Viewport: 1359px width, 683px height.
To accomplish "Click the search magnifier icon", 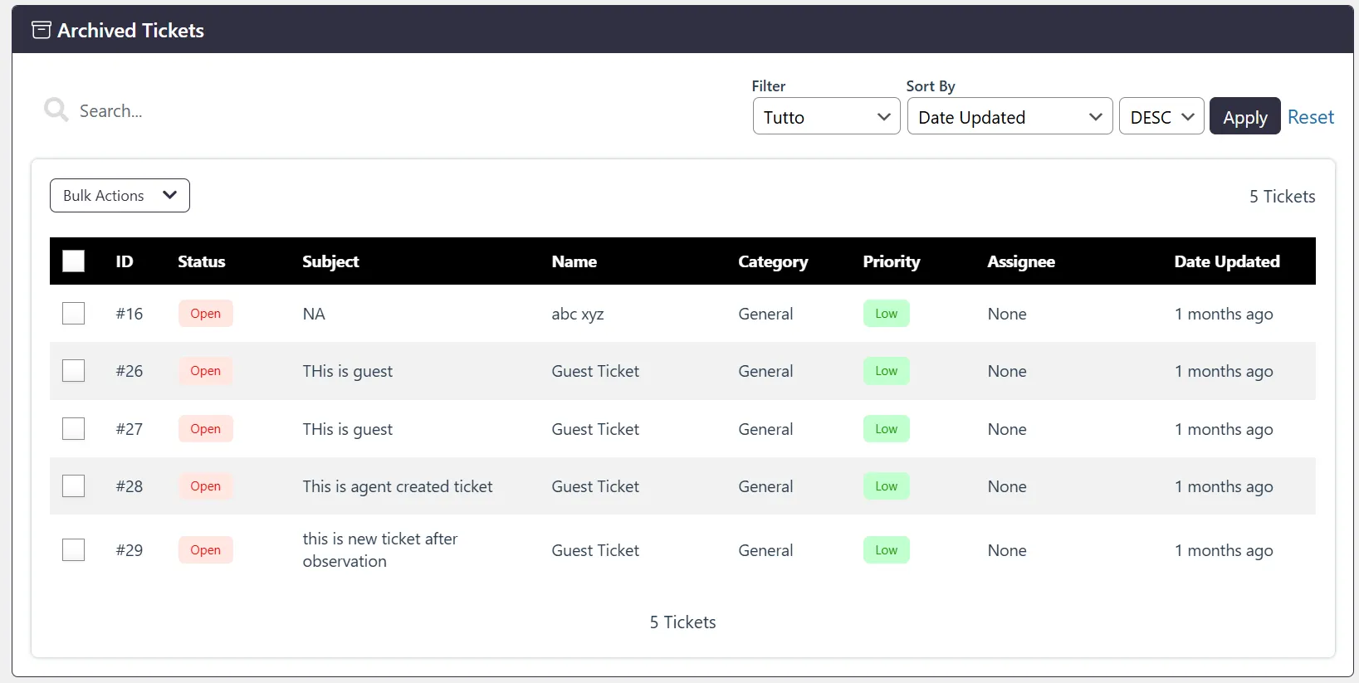I will click(x=56, y=110).
